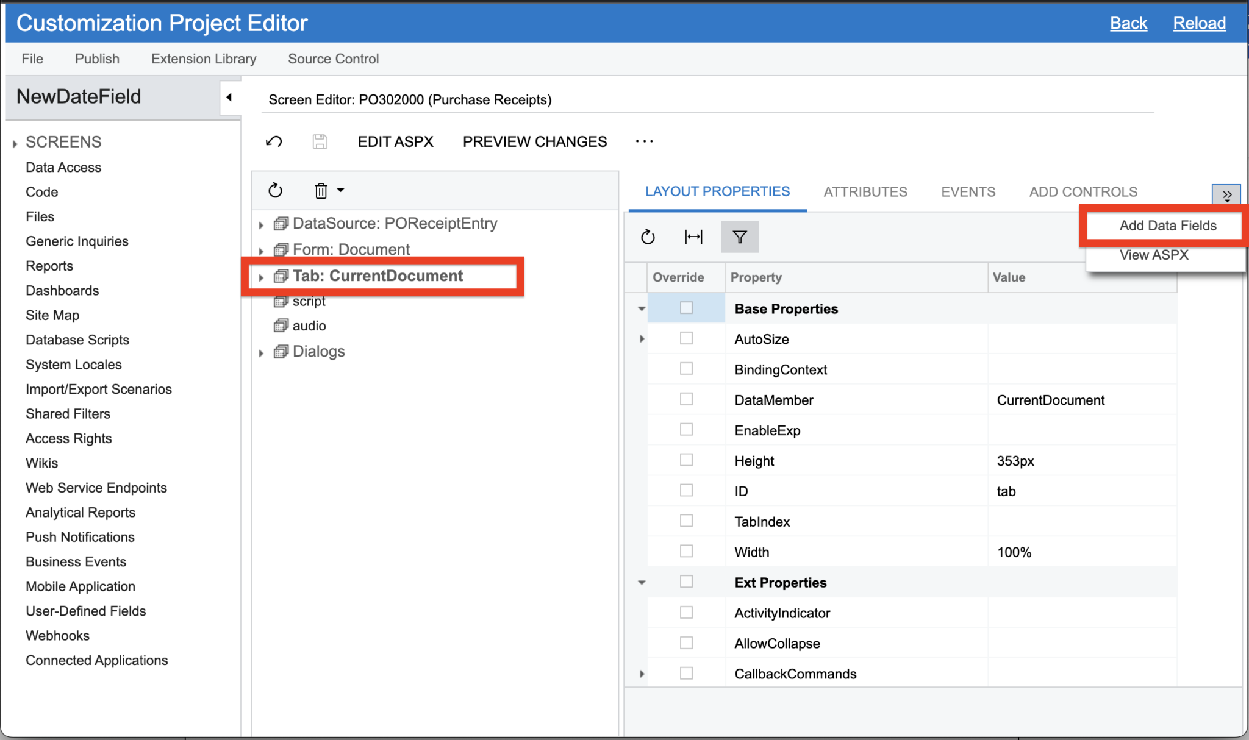Expand the Dialogs node in the tree
Viewport: 1249px width, 740px height.
click(x=261, y=352)
